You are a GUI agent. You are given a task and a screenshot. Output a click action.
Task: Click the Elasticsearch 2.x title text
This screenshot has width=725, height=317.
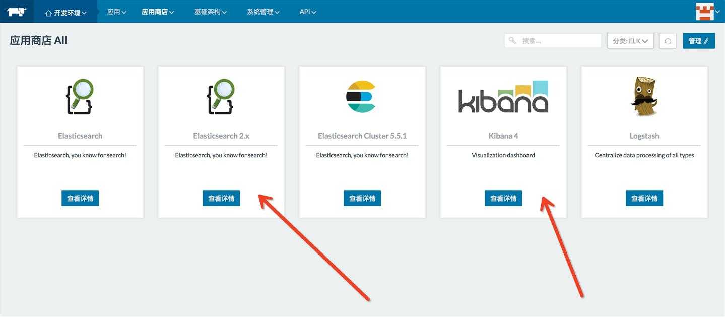[221, 136]
